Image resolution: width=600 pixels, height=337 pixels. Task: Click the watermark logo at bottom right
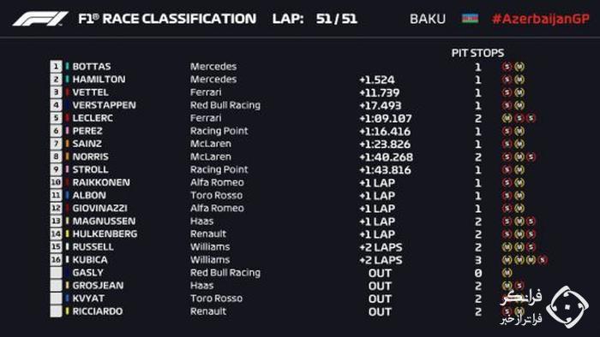tap(567, 307)
